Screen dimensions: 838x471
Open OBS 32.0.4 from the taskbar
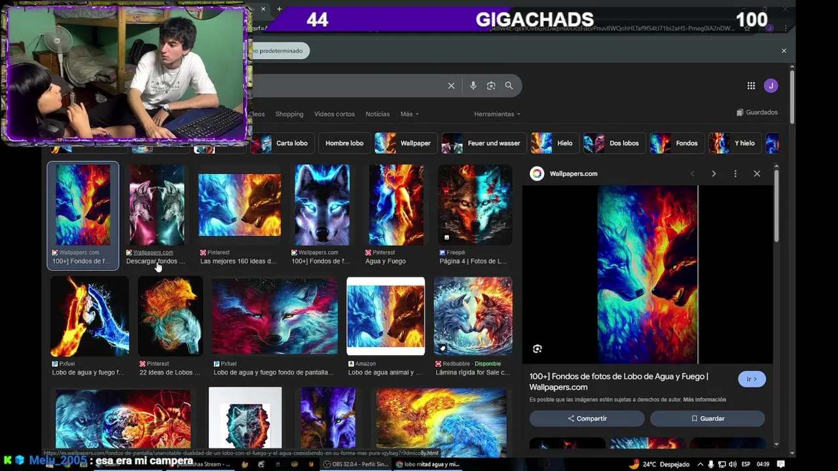pos(356,464)
